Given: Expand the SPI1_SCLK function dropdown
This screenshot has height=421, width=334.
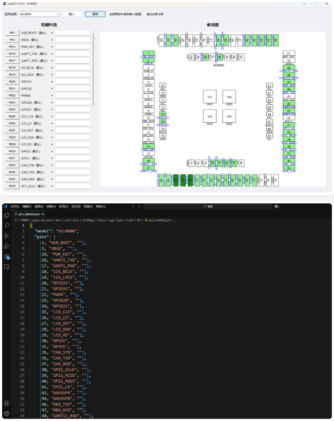Looking at the screenshot, I should 52,186.
